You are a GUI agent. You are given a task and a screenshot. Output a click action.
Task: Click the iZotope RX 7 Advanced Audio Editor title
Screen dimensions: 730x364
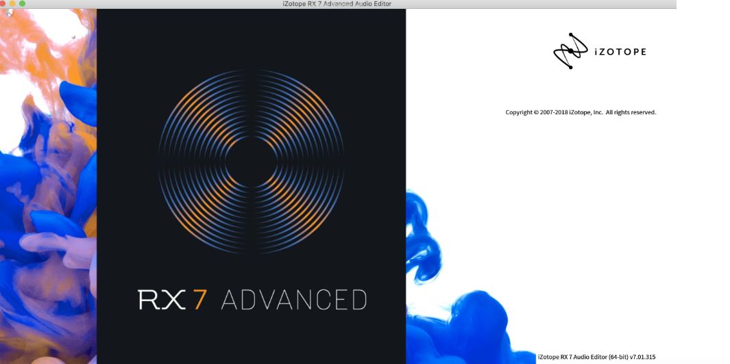pyautogui.click(x=337, y=3)
